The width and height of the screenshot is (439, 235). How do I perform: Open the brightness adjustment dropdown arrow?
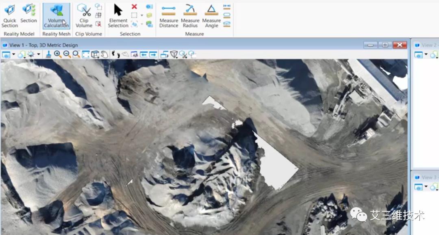[38, 54]
